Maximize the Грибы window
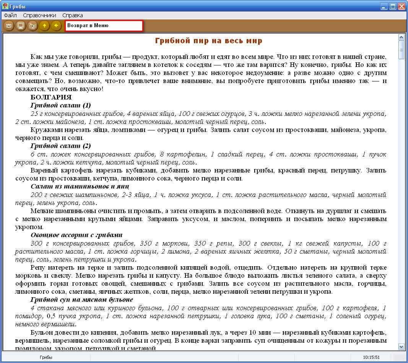 (x=393, y=7)
